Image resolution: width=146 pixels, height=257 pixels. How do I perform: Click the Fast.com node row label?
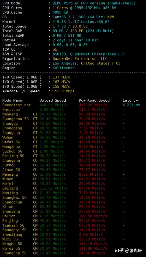coord(11,110)
